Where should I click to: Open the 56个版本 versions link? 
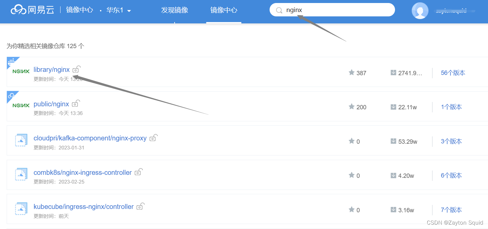(453, 73)
